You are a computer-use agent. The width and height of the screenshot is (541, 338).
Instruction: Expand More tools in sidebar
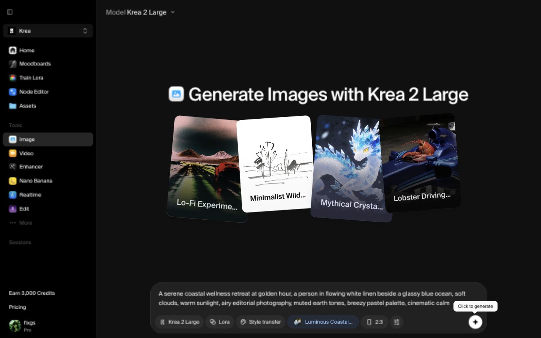pos(21,223)
